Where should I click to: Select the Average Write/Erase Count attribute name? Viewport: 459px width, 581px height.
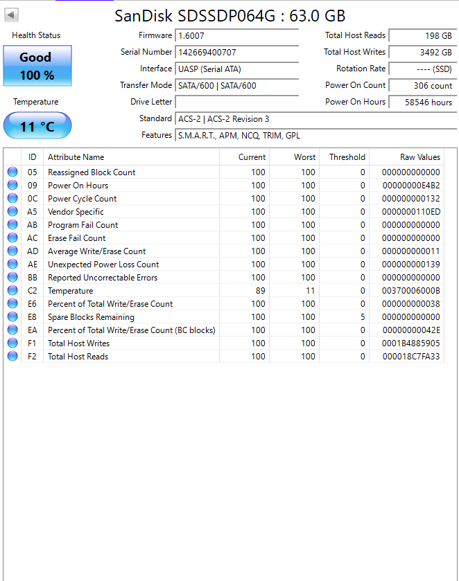click(x=96, y=251)
